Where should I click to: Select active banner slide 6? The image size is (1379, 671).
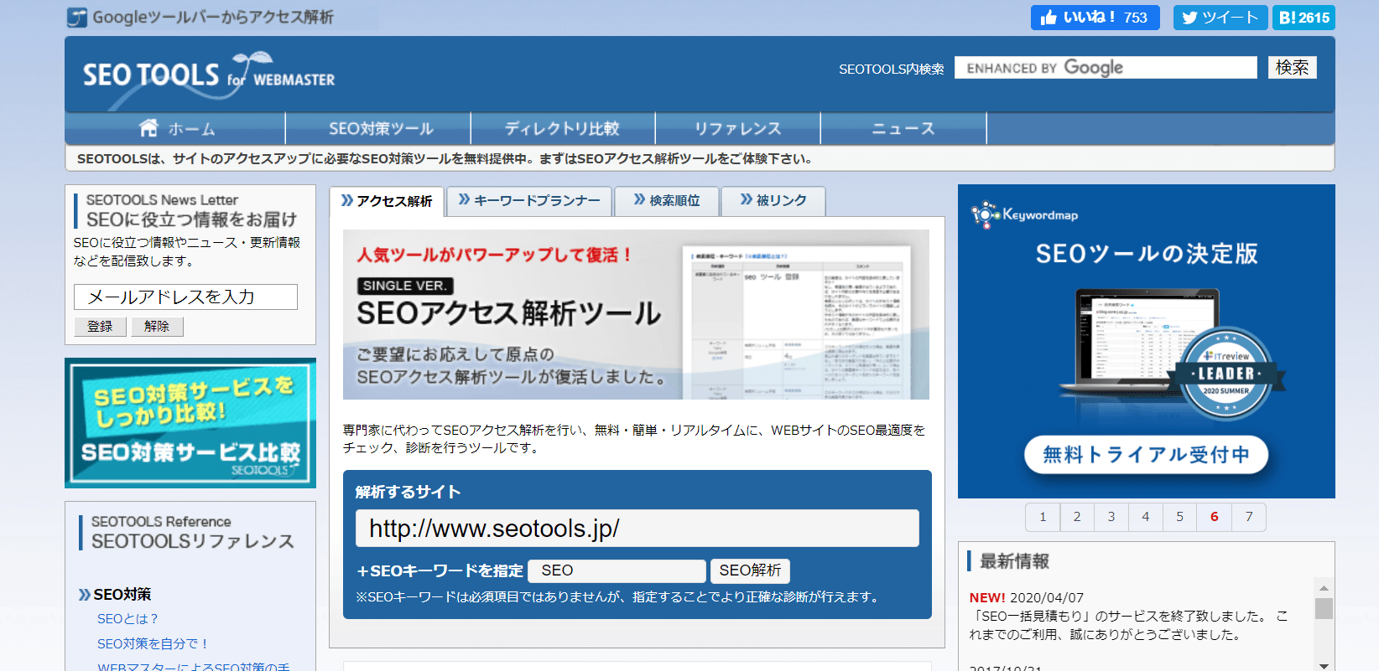pos(1215,517)
